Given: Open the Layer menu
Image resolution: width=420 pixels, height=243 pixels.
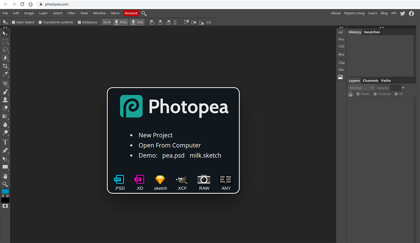Looking at the screenshot, I should (x=43, y=13).
